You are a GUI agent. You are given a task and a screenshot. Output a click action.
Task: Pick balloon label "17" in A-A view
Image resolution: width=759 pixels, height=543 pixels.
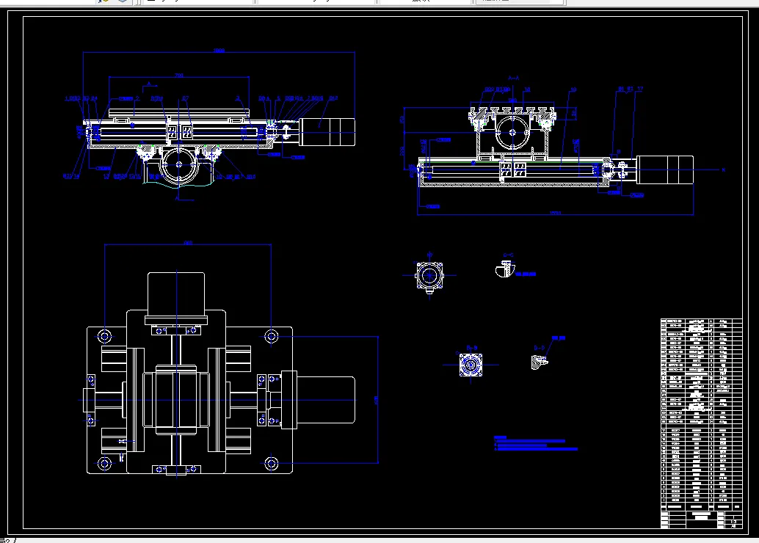(640, 89)
